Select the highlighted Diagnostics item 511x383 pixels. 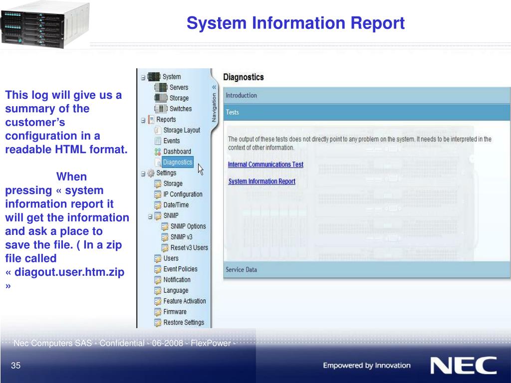178,162
